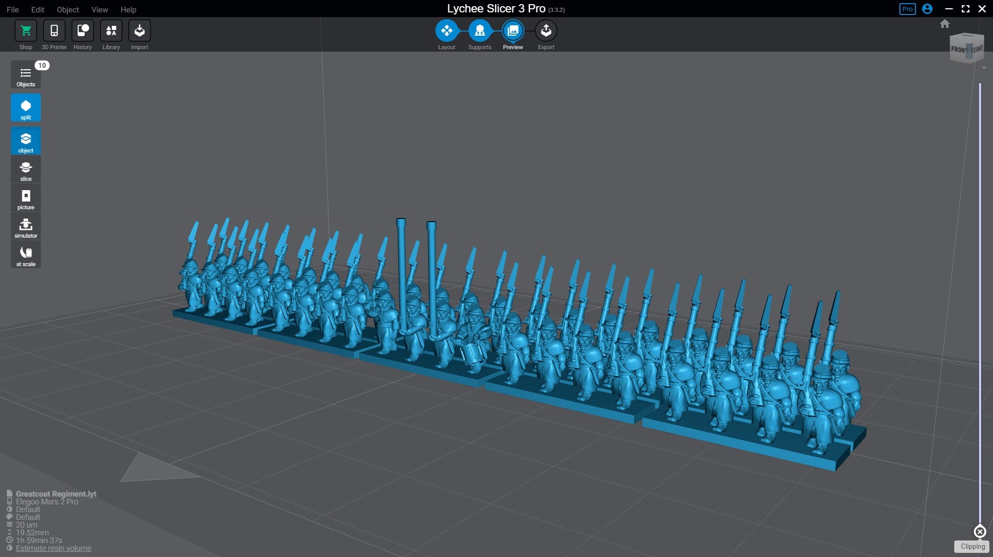Toggle the object preview mode

point(25,141)
